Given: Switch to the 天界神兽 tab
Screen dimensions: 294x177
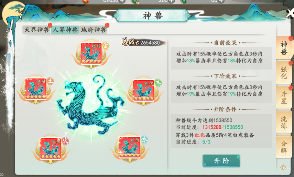Looking at the screenshot, I should click(x=36, y=30).
